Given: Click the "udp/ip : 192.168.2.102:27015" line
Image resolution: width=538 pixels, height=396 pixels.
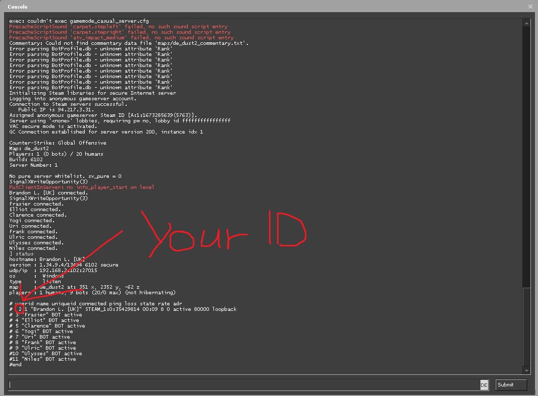Looking at the screenshot, I should 53,270.
